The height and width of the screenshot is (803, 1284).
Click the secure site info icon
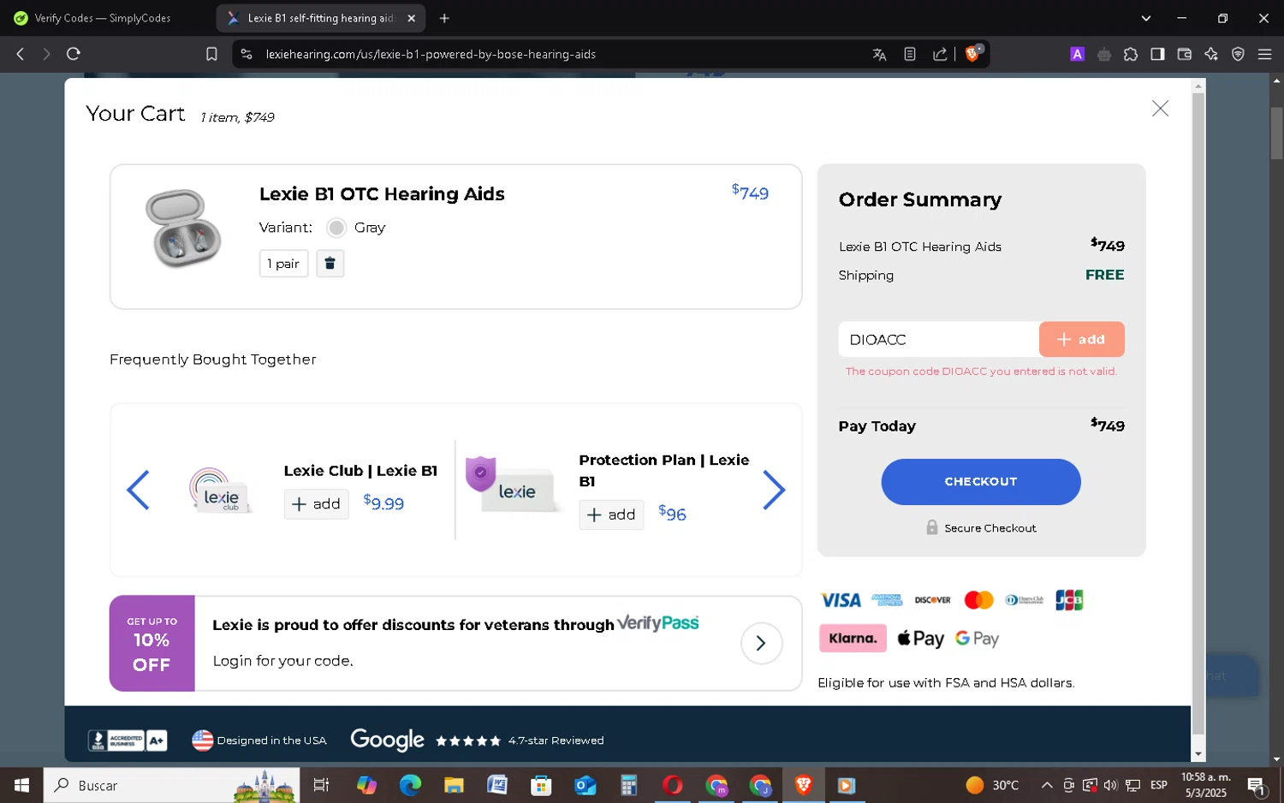click(x=247, y=54)
